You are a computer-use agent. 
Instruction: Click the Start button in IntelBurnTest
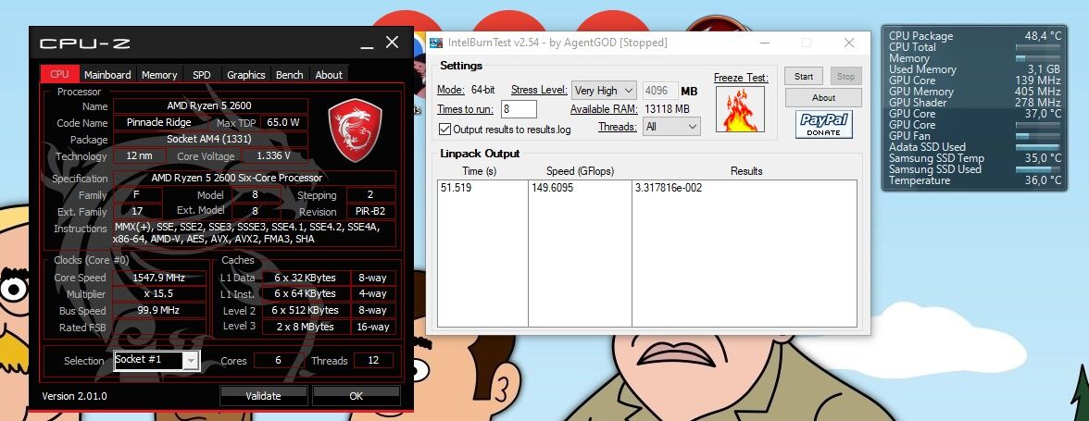pyautogui.click(x=804, y=76)
